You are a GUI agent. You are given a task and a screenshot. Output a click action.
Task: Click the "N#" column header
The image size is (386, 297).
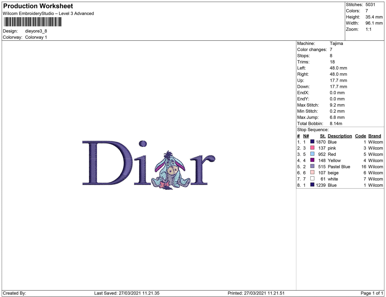click(306, 136)
